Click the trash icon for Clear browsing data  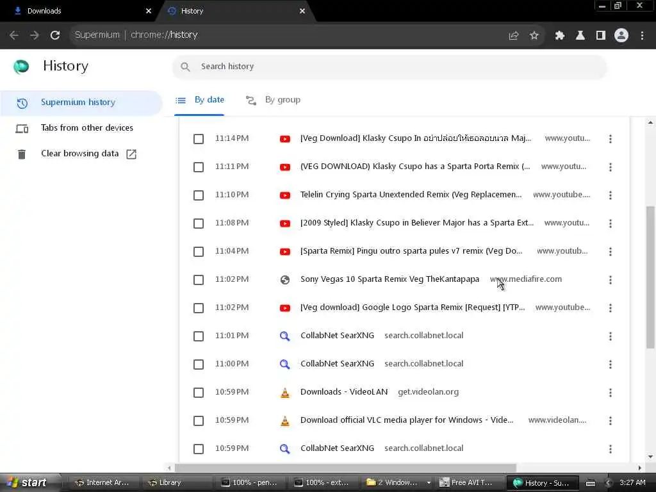click(22, 154)
